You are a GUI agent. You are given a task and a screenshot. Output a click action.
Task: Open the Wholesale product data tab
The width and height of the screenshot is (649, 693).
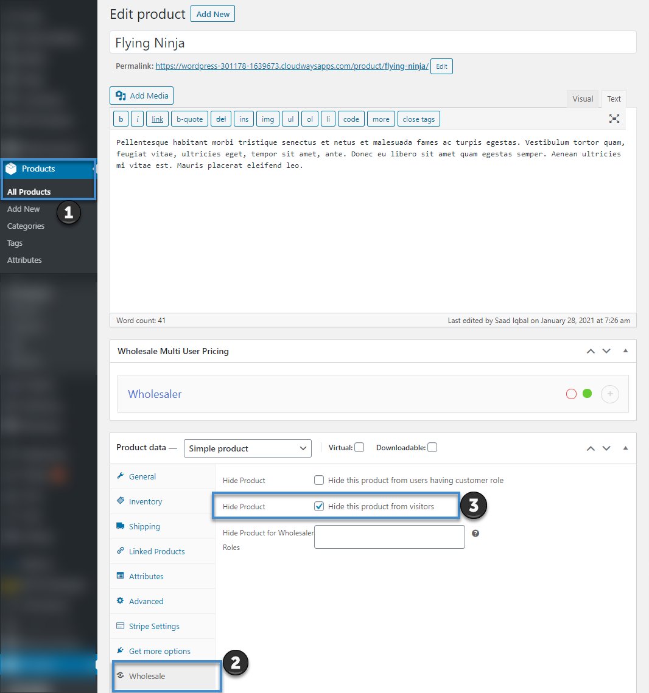click(x=163, y=676)
